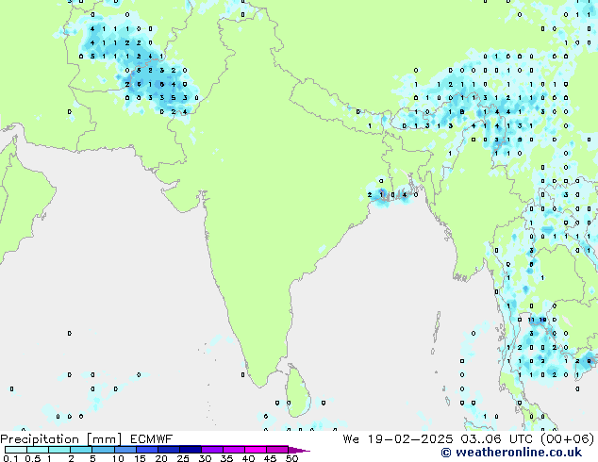Click the '30' legend scale label
Screen dimensions: 598x462
205,458
